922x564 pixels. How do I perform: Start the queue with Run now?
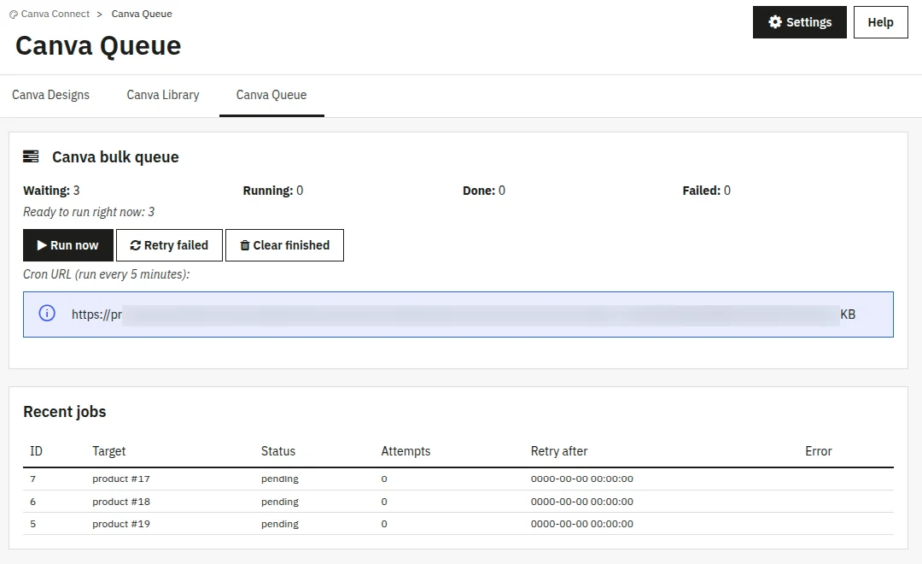(x=68, y=245)
